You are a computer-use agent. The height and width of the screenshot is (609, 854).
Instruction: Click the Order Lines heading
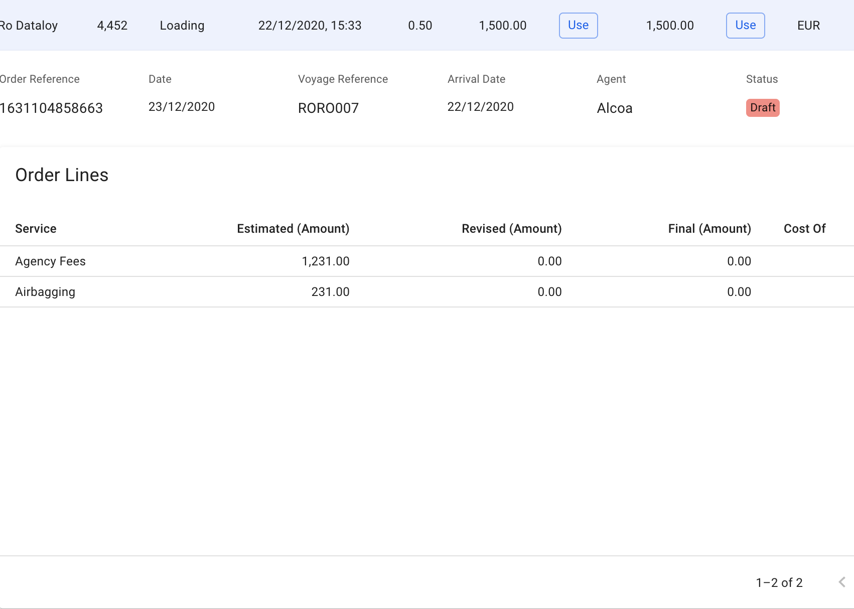[62, 175]
